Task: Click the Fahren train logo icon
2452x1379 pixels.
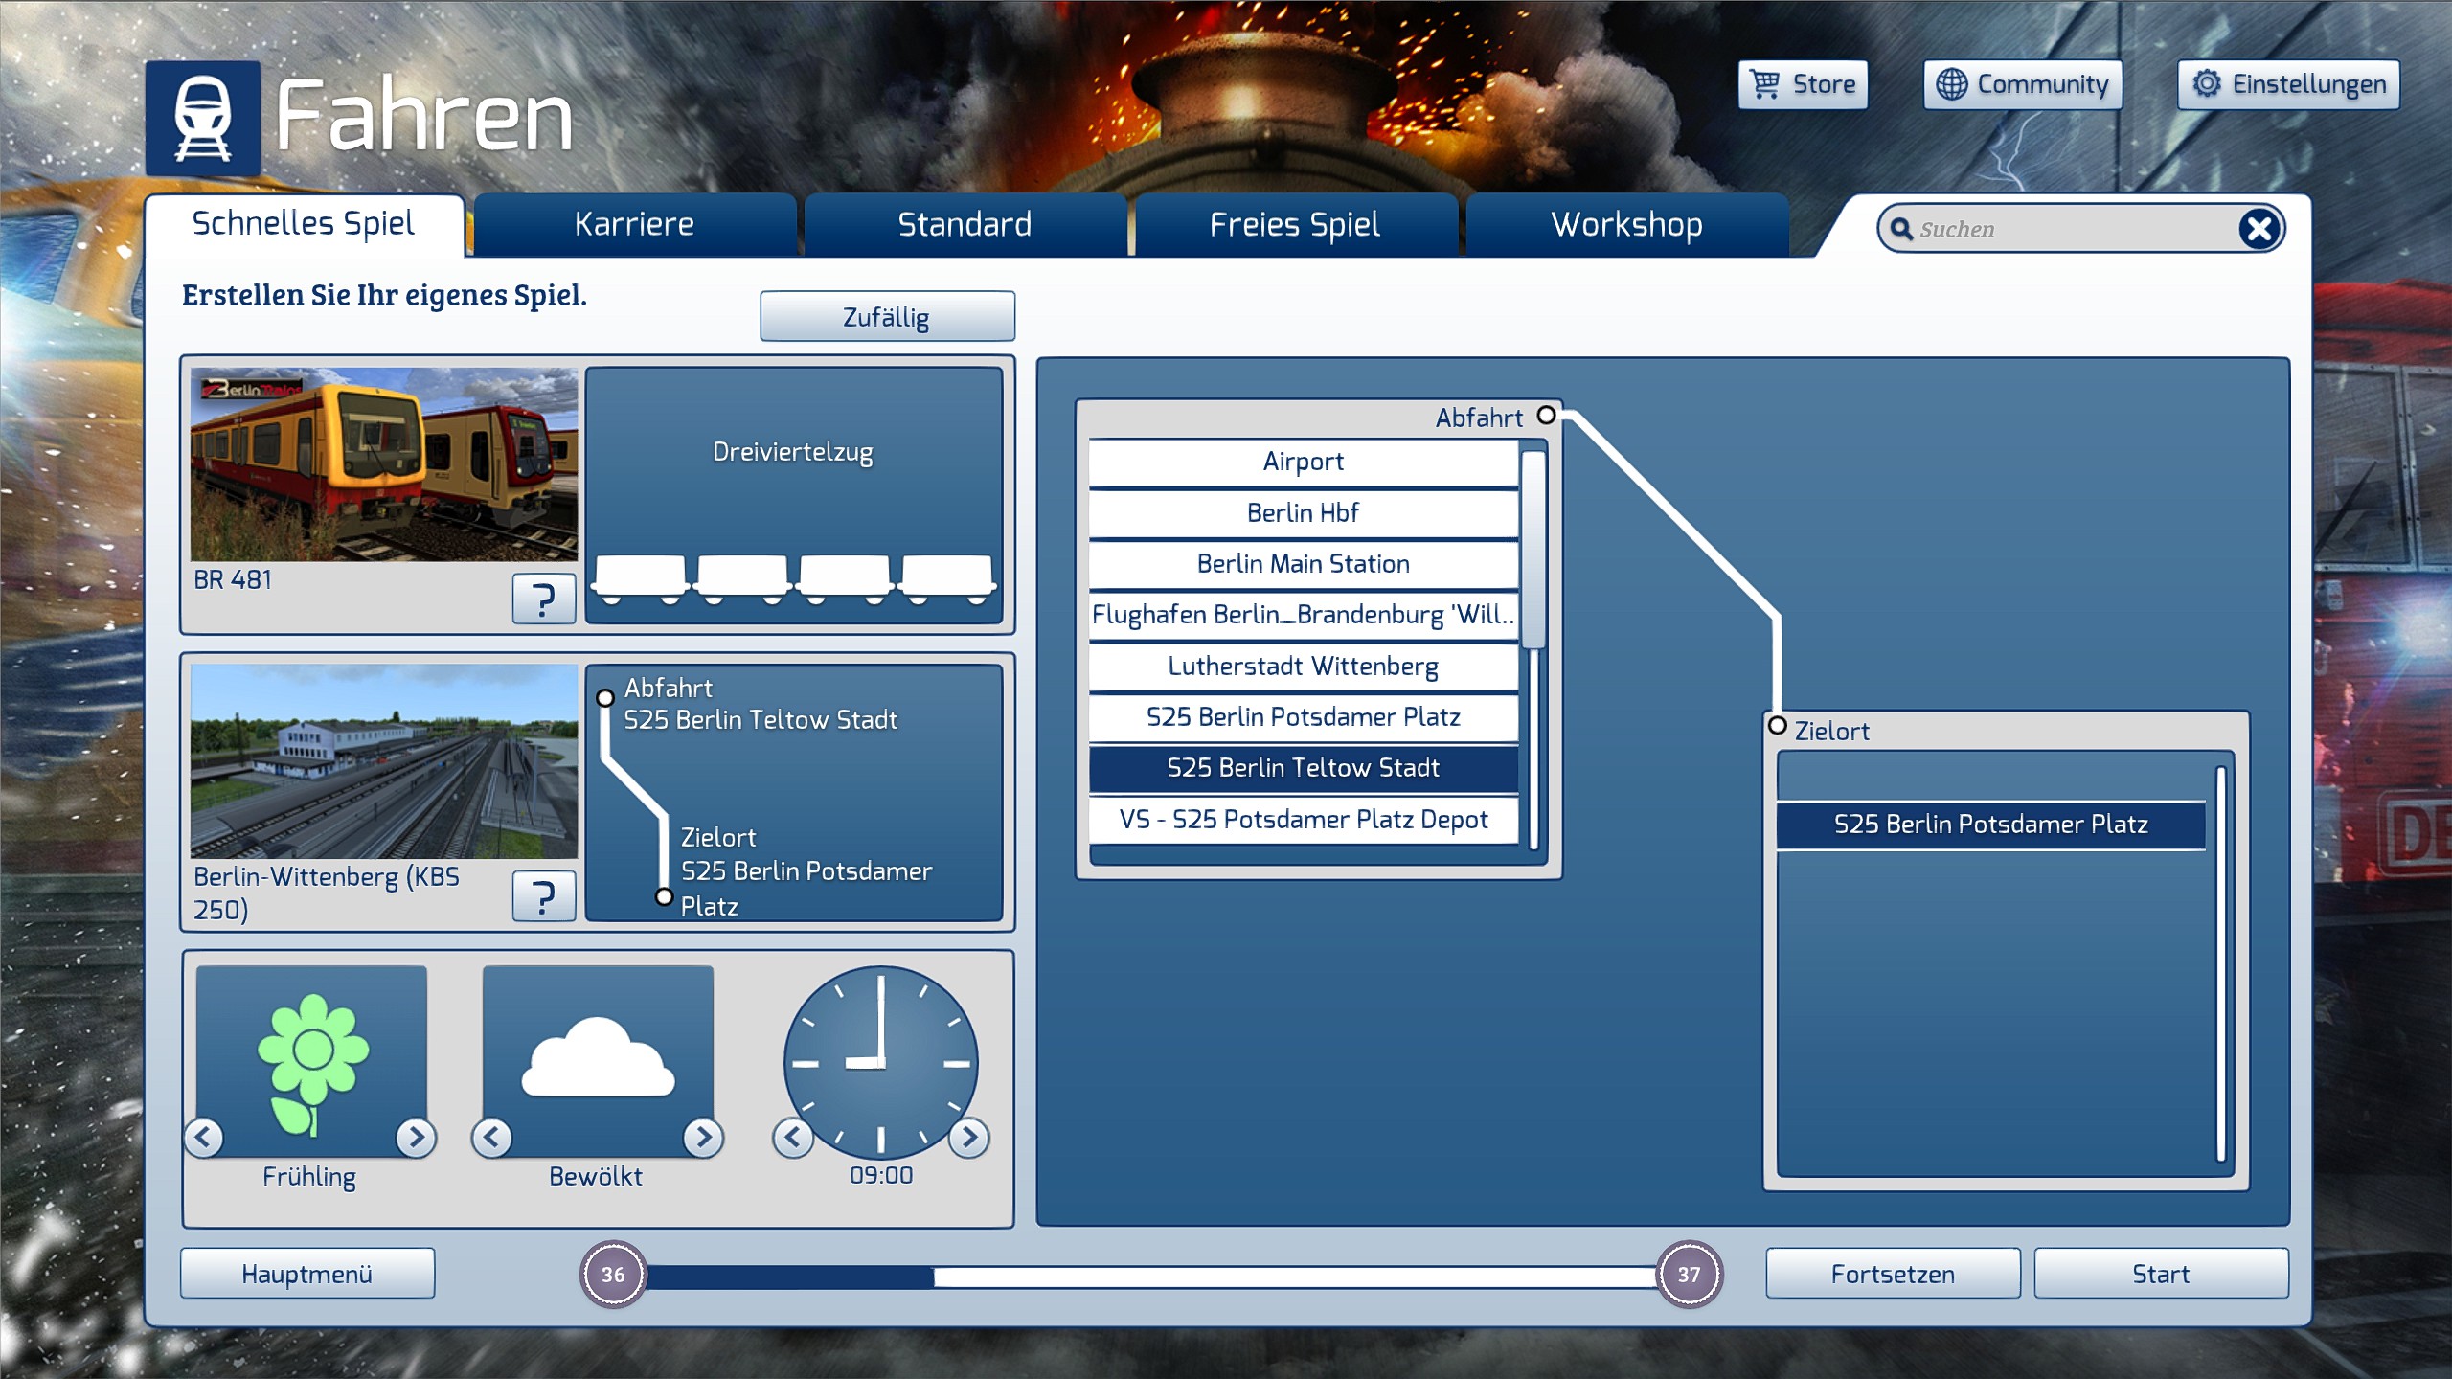Action: click(x=203, y=119)
